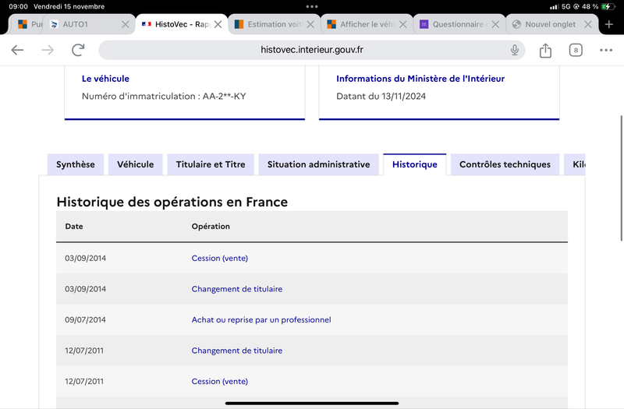Click Informations du Ministère de l'Intérieur heading

420,79
